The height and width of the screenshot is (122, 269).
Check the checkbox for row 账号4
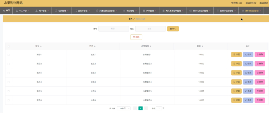tap(9, 82)
